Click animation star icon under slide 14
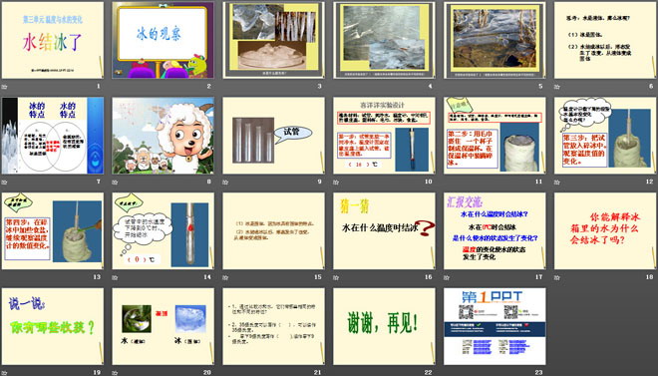The height and width of the screenshot is (376, 658). (115, 277)
